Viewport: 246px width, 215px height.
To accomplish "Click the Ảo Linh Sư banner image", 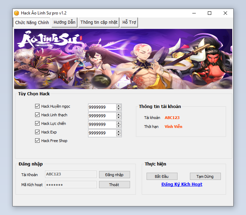I will pos(123,59).
